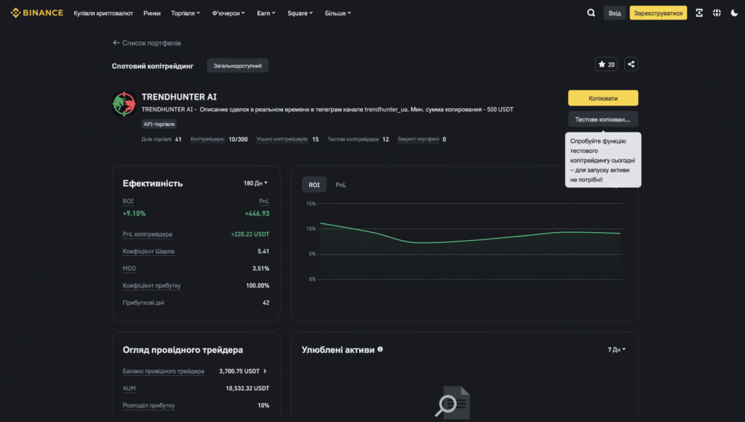Click the Binance logo
The height and width of the screenshot is (422, 745).
(36, 13)
